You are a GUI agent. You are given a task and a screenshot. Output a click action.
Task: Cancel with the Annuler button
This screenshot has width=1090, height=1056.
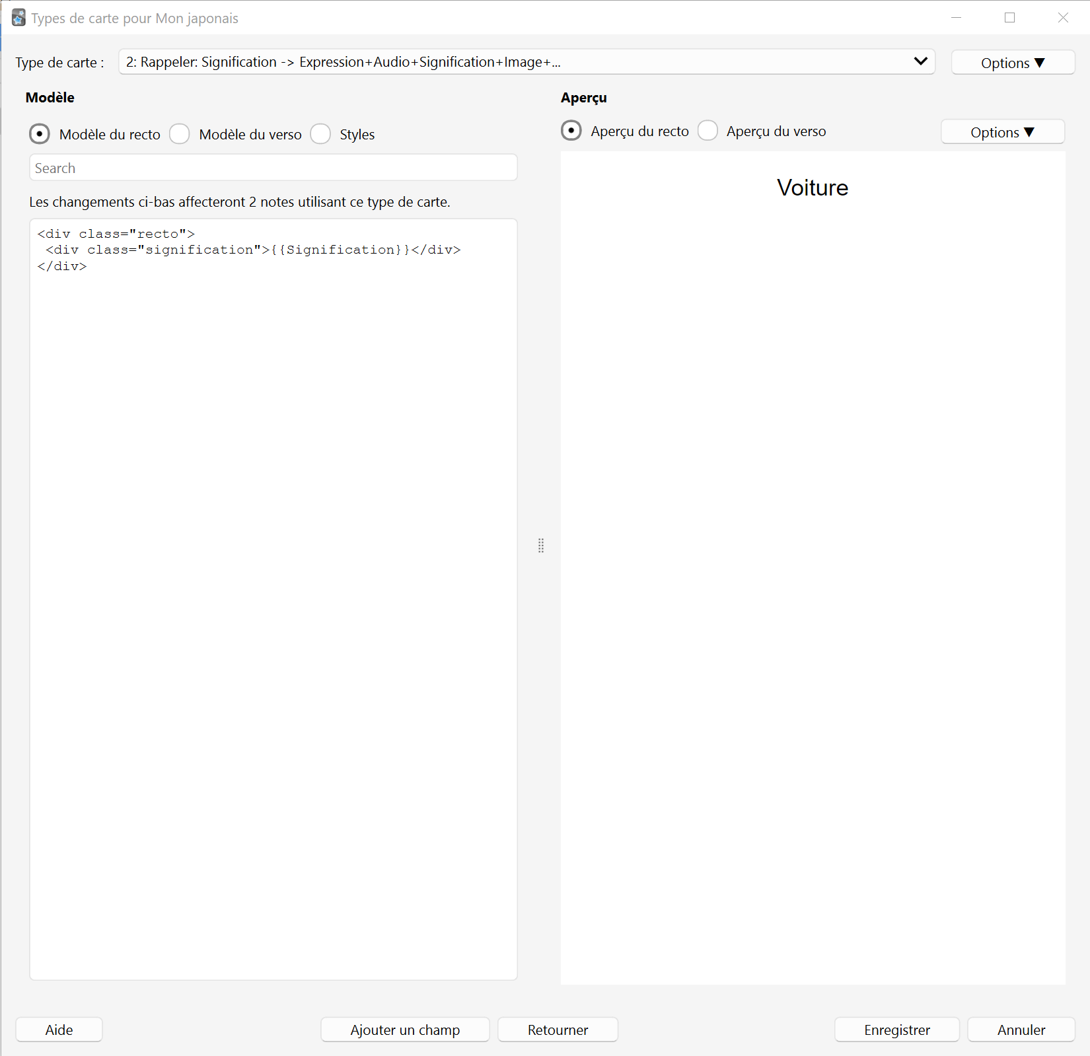pyautogui.click(x=1021, y=1030)
